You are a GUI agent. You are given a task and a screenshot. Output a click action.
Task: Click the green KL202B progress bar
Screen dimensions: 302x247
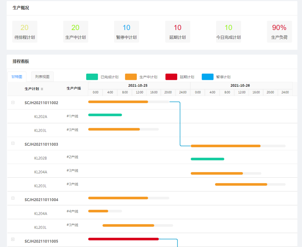click(x=207, y=159)
